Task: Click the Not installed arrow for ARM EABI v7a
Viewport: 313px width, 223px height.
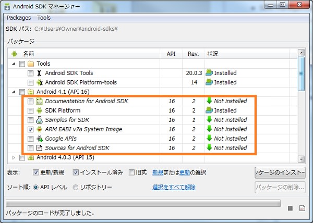Action: [209, 129]
